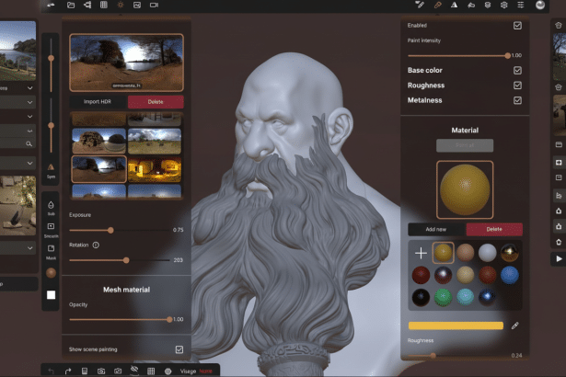This screenshot has height=377, width=566.
Task: Click the Paint all button
Action: 465,145
